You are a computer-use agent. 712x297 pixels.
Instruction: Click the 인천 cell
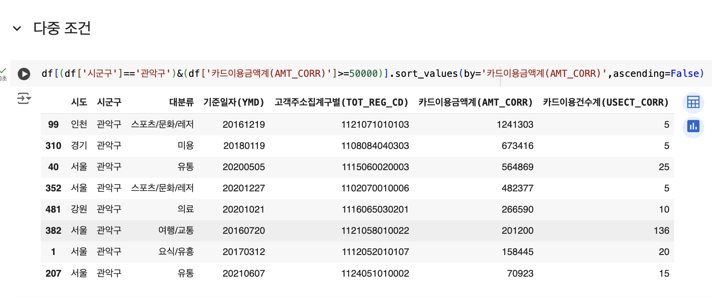click(x=79, y=124)
